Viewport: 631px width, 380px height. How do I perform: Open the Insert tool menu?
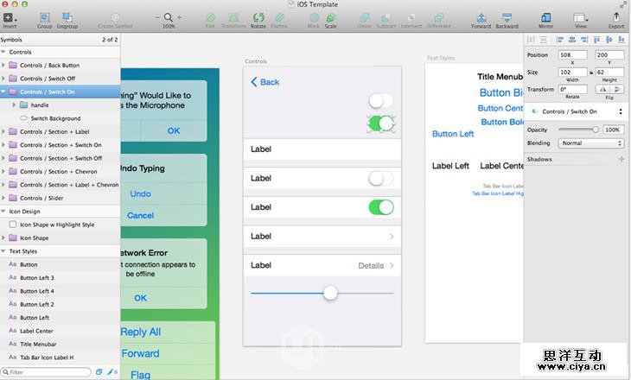10,17
